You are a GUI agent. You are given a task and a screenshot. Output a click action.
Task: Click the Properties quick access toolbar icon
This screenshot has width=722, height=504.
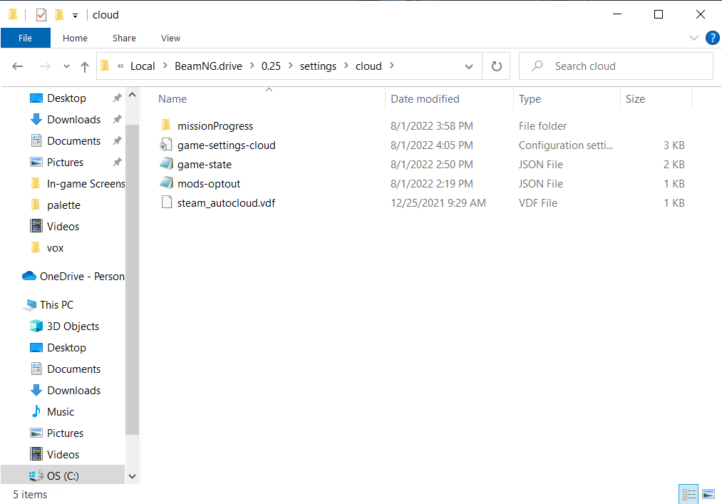[41, 15]
